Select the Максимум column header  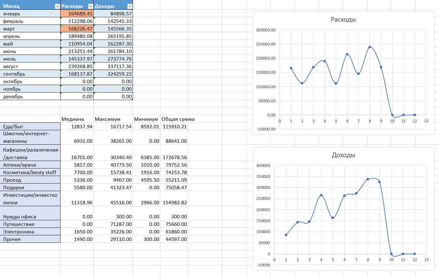tap(113, 119)
